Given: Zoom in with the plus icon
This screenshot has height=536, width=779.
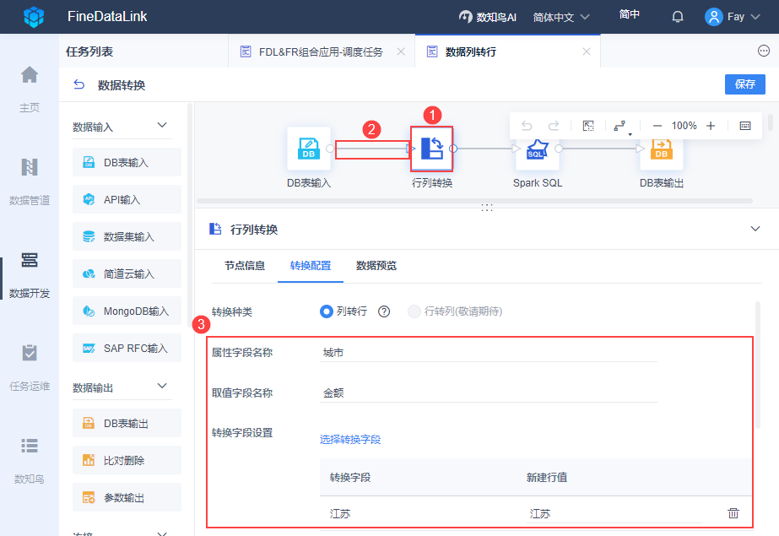Looking at the screenshot, I should [x=711, y=126].
